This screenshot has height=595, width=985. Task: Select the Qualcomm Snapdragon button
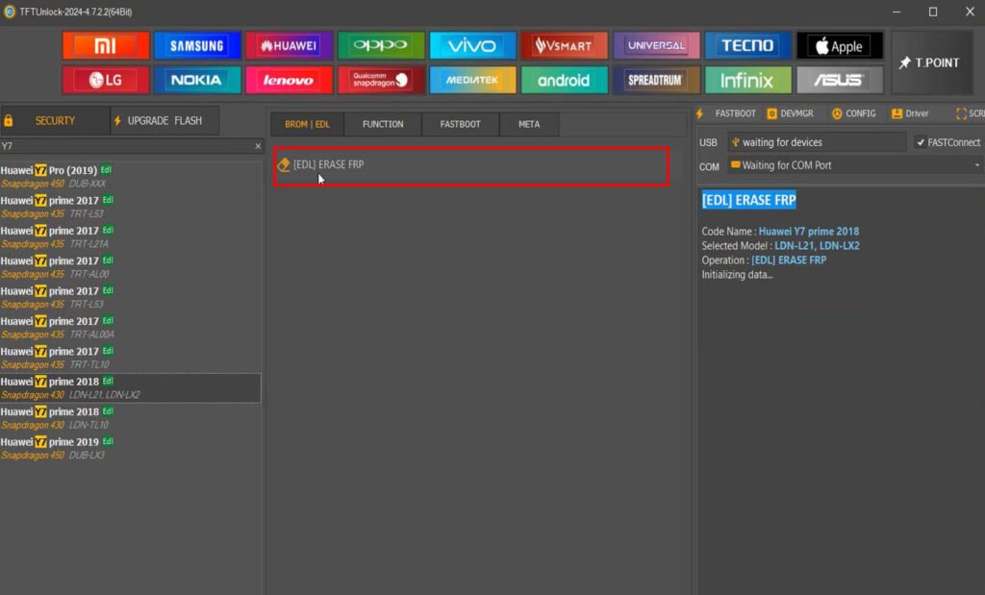[x=381, y=80]
